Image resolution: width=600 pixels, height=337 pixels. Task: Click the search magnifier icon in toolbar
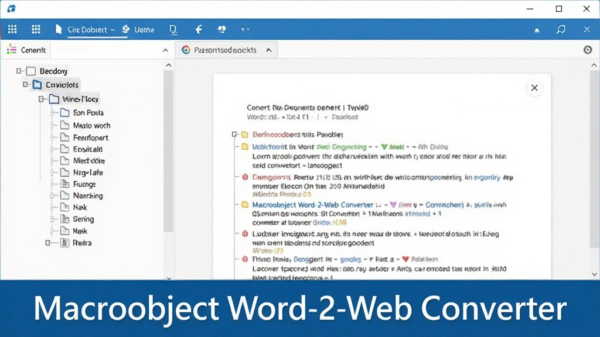point(561,29)
